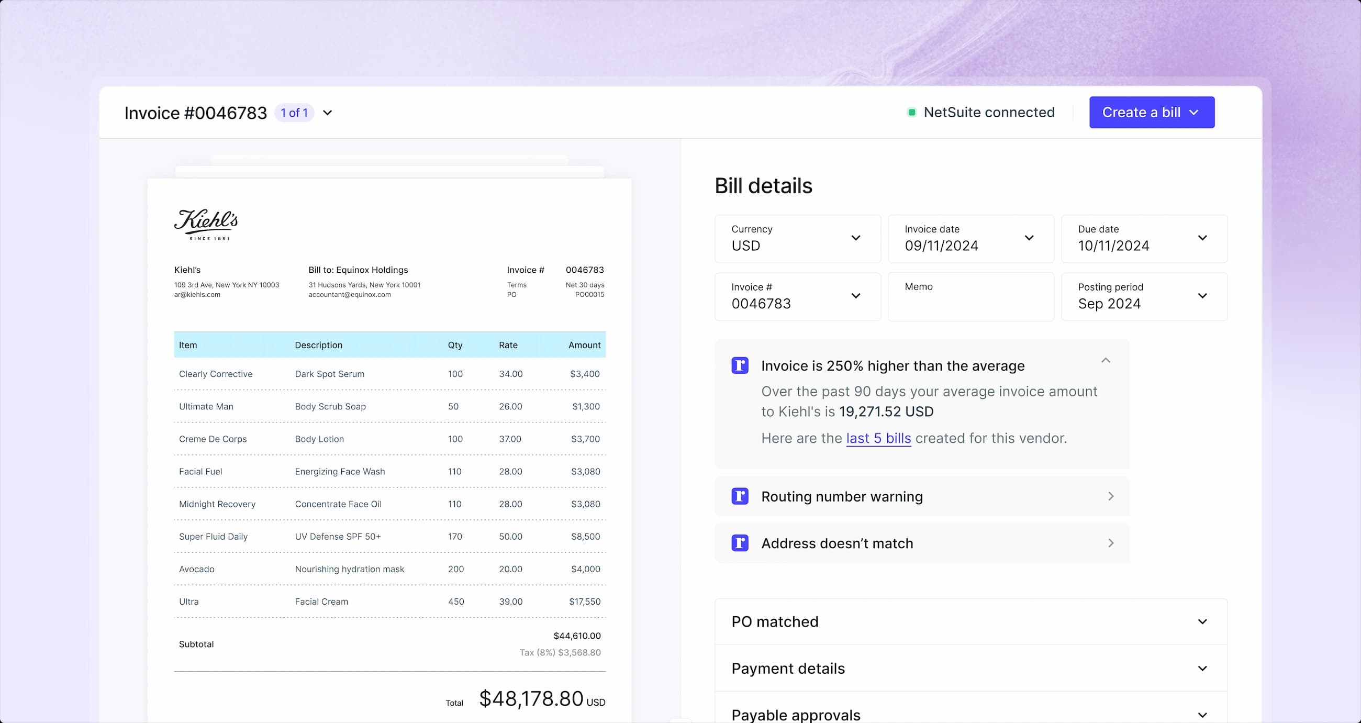Click the 19,271.52 USD average amount
Viewport: 1361px width, 723px height.
coord(886,411)
